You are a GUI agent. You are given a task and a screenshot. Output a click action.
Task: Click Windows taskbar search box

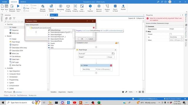click(18, 102)
